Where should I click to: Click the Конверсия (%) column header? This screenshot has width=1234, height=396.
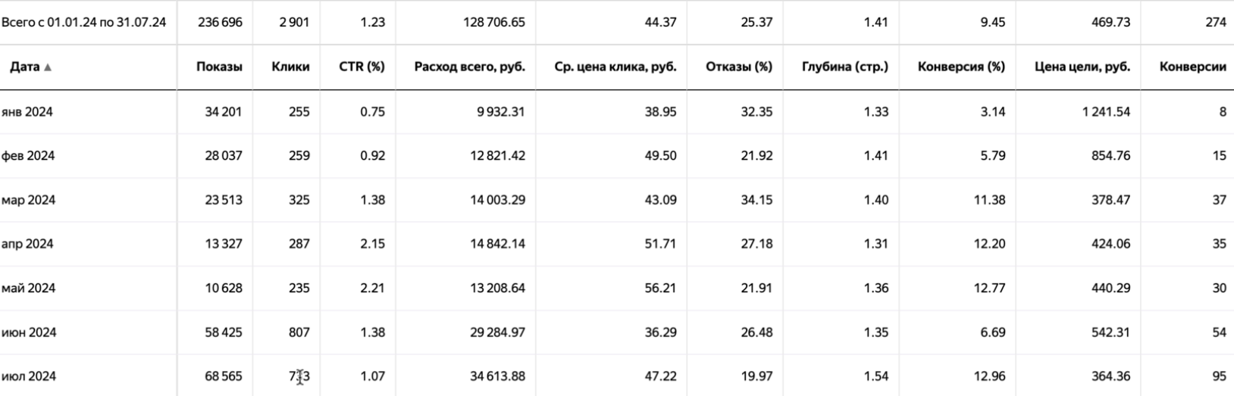coord(961,67)
